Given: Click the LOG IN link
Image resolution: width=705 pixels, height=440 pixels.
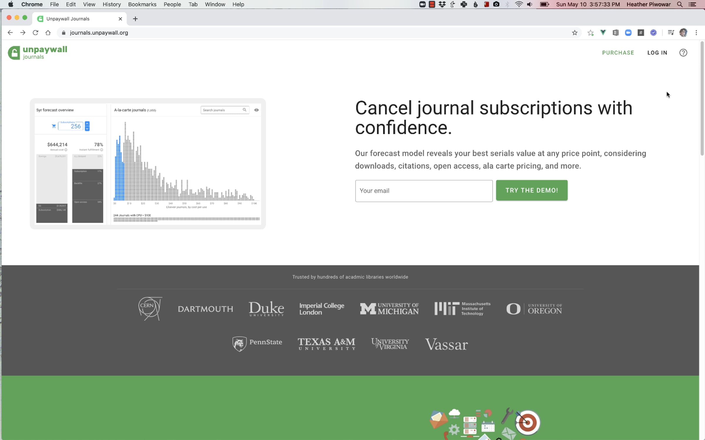Looking at the screenshot, I should [657, 53].
